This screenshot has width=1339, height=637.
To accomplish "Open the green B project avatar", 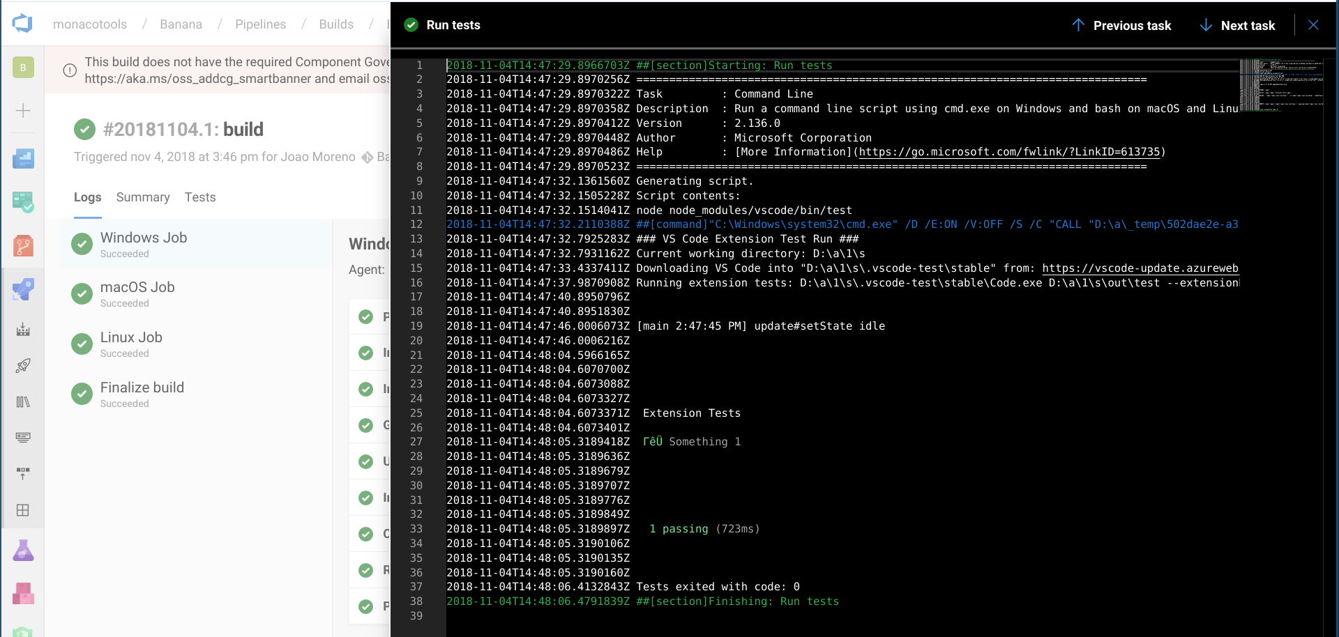I will pyautogui.click(x=23, y=67).
